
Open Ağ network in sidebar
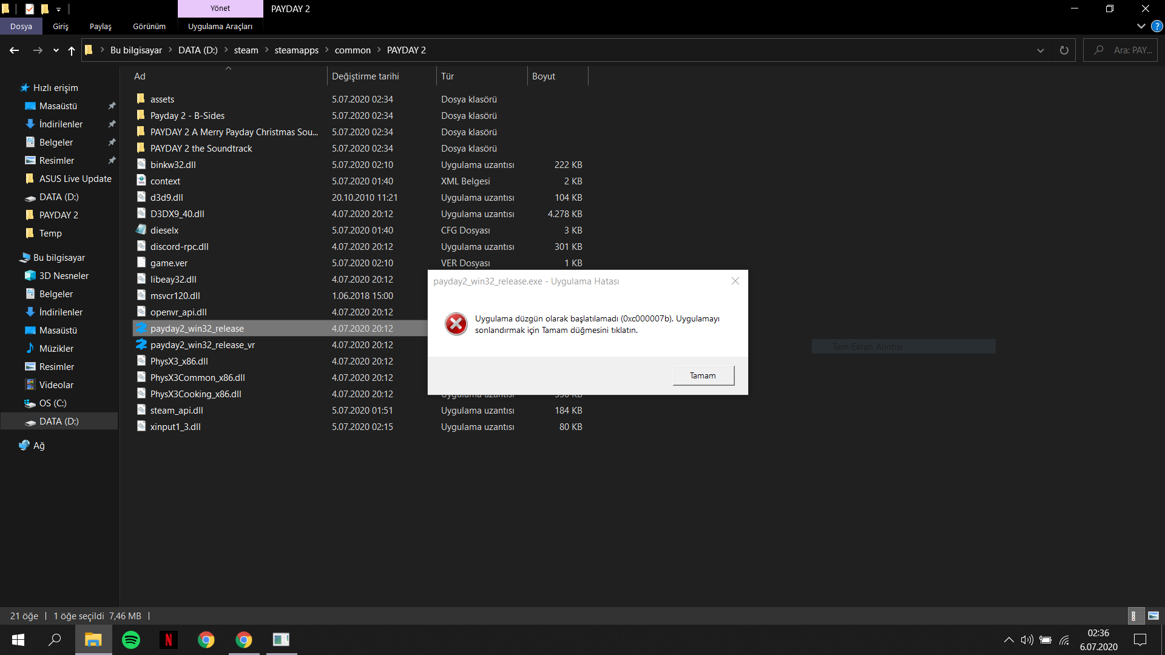pos(38,446)
